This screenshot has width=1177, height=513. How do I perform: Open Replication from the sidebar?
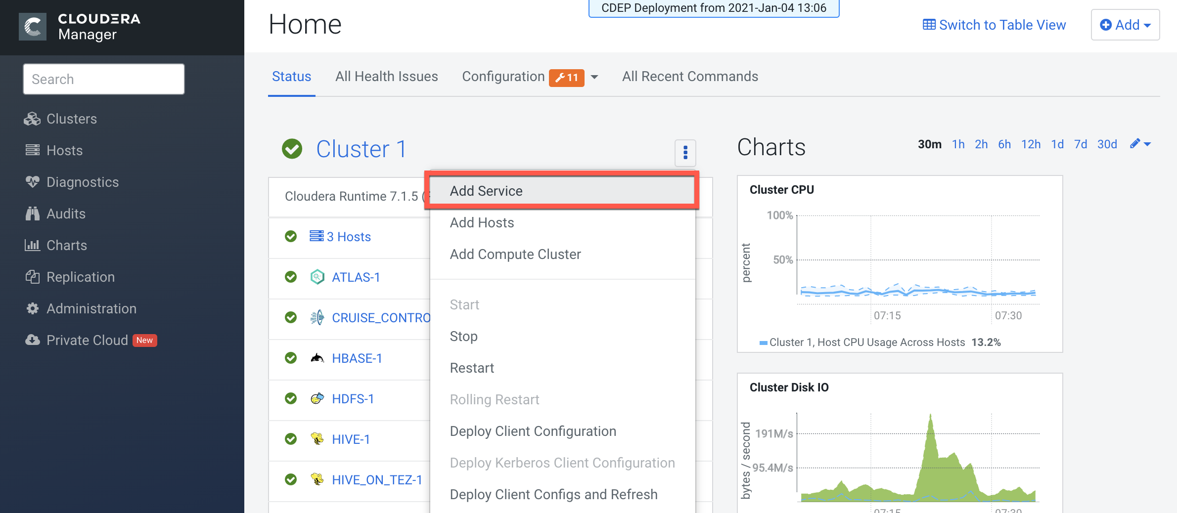[69, 277]
